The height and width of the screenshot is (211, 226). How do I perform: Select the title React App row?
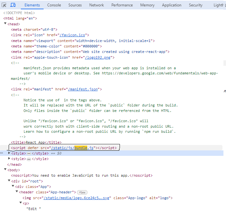point(36,142)
